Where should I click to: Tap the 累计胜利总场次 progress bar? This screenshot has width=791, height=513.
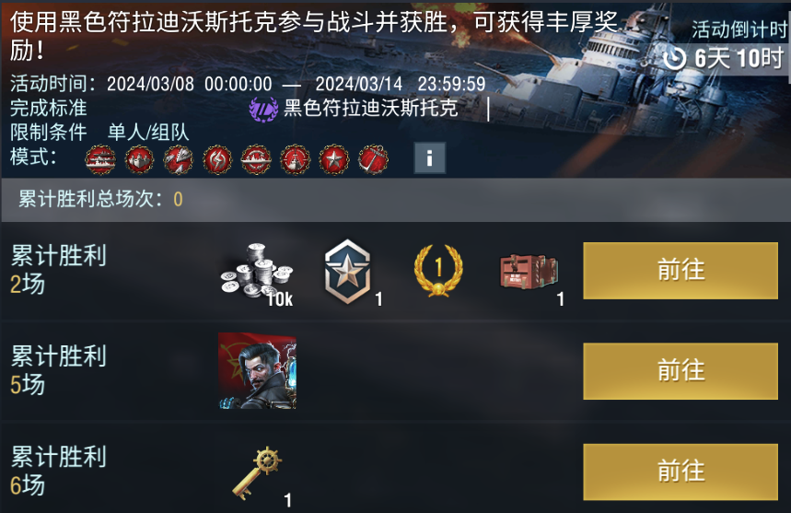tap(396, 200)
